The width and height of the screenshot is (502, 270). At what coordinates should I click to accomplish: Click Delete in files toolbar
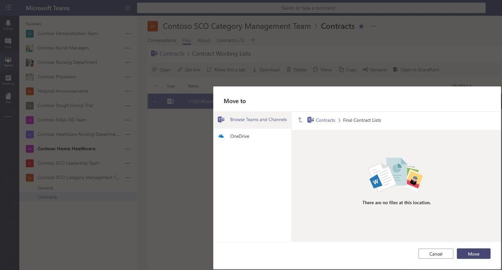296,69
